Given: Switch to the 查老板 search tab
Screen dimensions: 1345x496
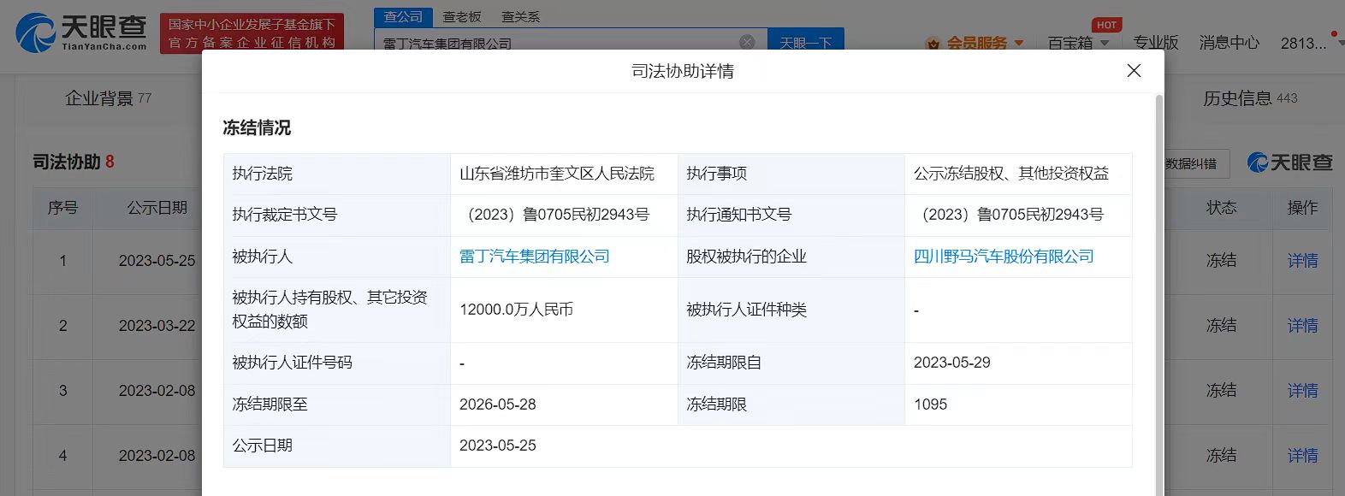Looking at the screenshot, I should coord(462,17).
